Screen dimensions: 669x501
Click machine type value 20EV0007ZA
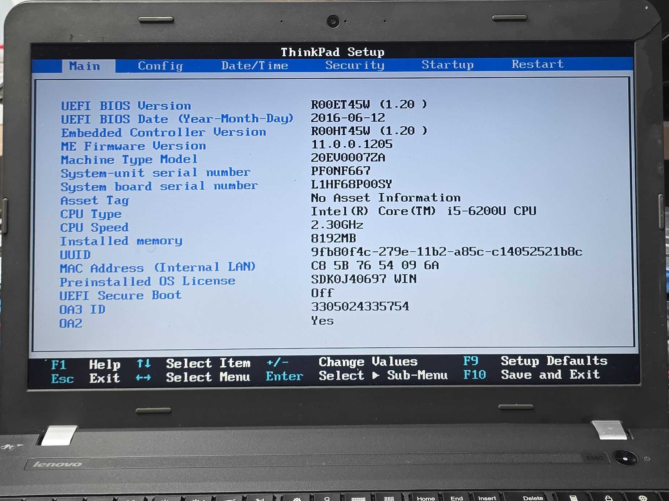coord(348,157)
